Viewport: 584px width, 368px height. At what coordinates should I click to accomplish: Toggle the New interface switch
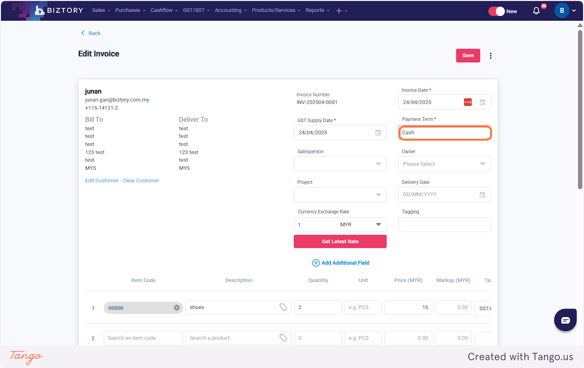497,11
